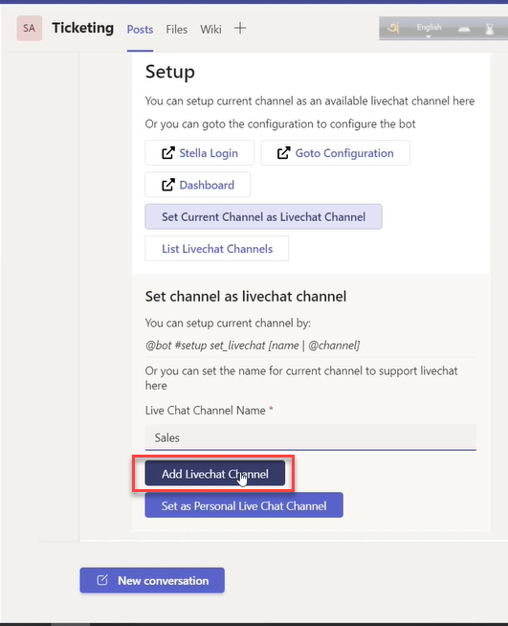The width and height of the screenshot is (508, 626).
Task: Add a new tab with plus icon
Action: (x=240, y=29)
